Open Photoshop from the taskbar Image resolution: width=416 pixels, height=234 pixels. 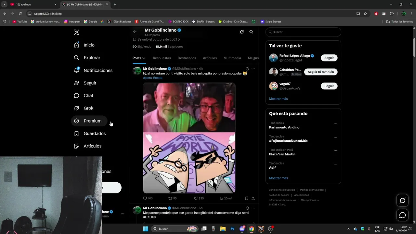pyautogui.click(x=232, y=229)
